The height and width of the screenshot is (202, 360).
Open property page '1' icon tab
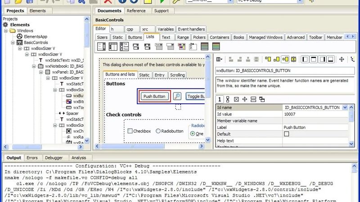pos(220,99)
